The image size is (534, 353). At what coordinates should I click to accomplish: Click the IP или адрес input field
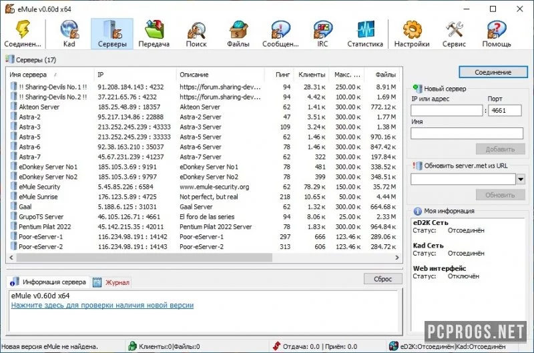pyautogui.click(x=447, y=110)
